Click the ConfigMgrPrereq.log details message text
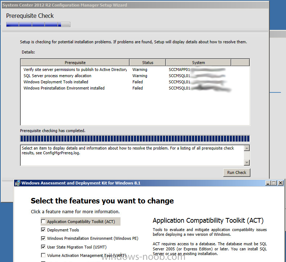 pyautogui.click(x=128, y=151)
